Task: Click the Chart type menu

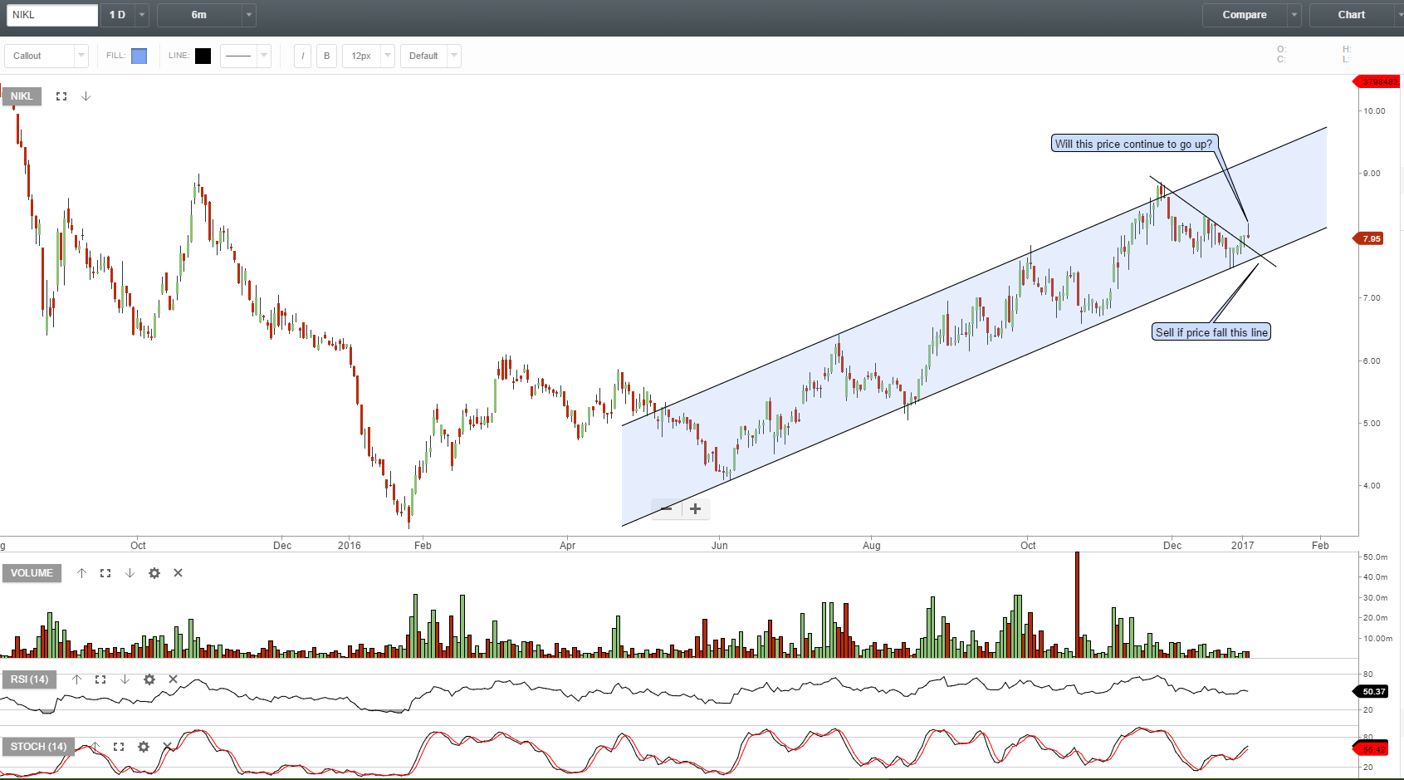Action: coord(1352,15)
